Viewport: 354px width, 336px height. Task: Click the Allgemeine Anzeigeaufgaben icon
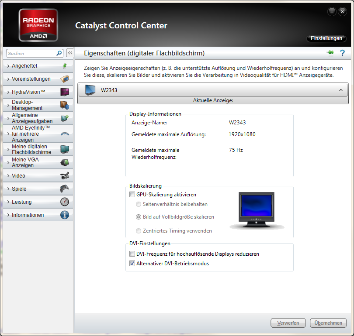[65, 118]
